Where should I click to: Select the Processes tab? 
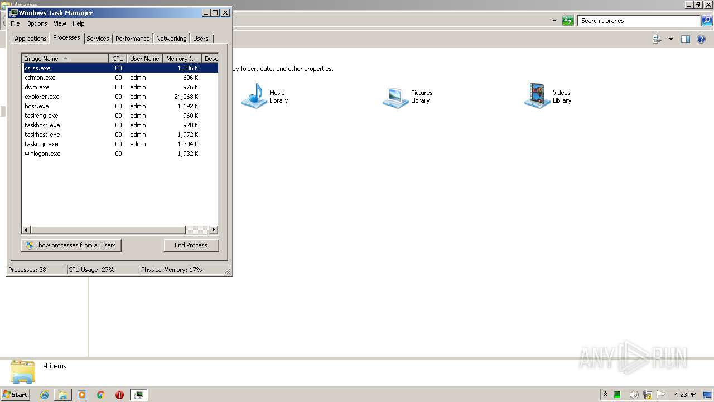coord(66,37)
